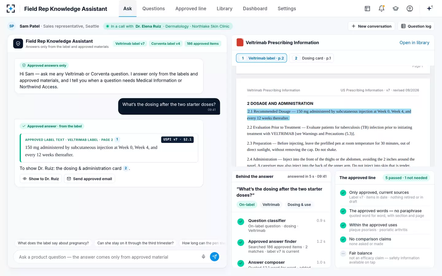Go to the Library tab
Screen dimensions: 442x276
tap(224, 9)
